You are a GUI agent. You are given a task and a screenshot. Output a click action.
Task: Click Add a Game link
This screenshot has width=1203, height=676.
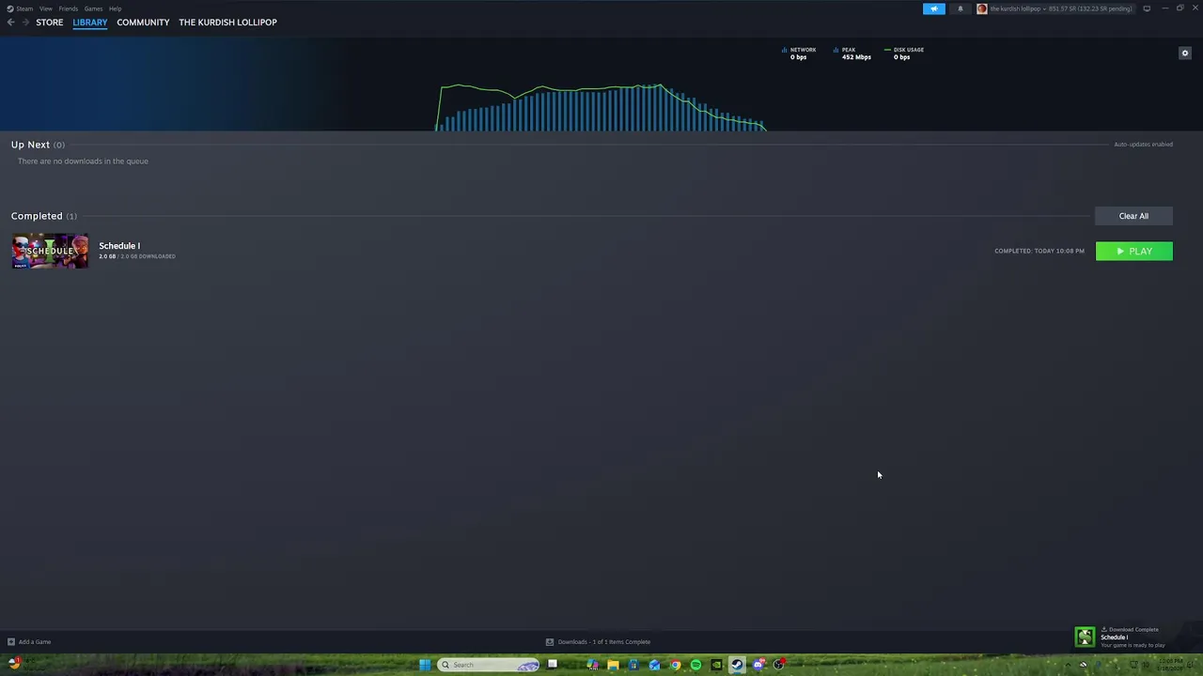(x=35, y=642)
